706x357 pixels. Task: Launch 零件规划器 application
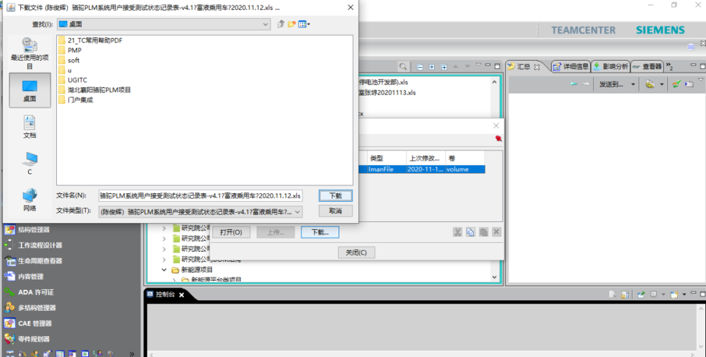point(27,339)
